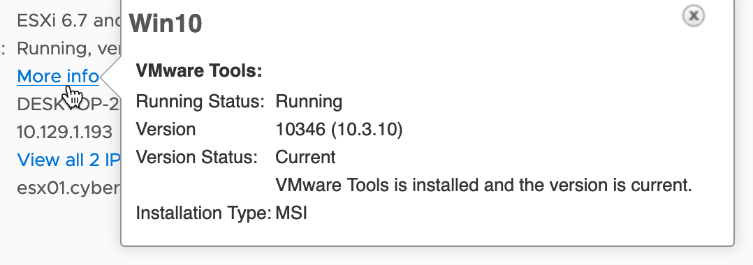Select the VMware Tools is installed message
Image resolution: width=753 pixels, height=265 pixels.
(483, 185)
